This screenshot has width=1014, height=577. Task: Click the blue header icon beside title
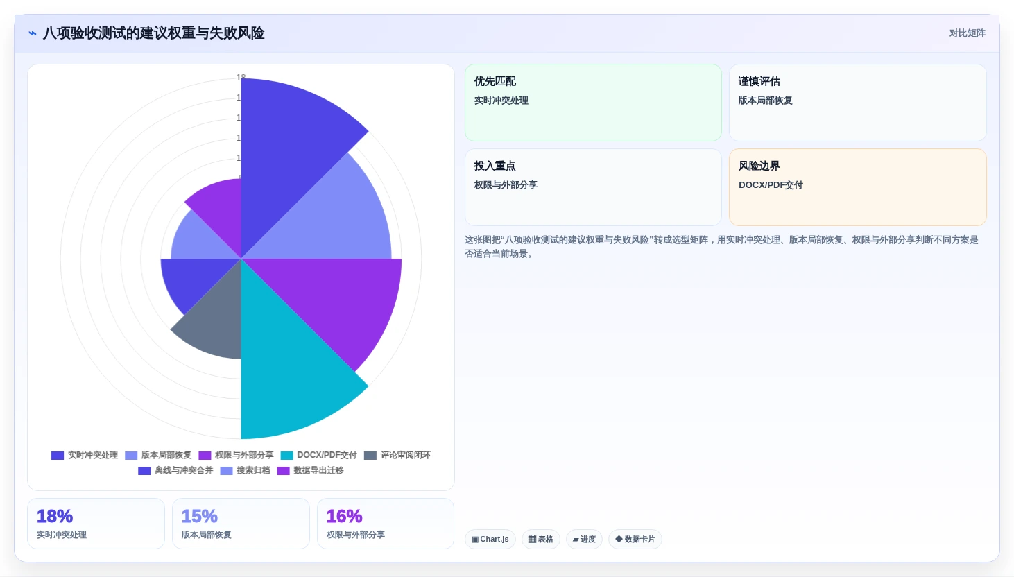coord(32,33)
